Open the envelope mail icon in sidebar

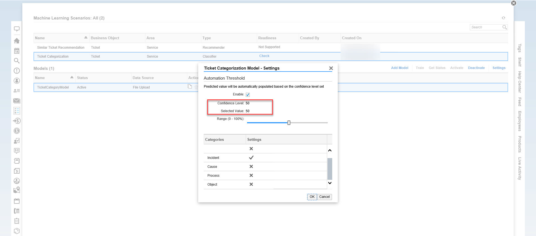17,101
